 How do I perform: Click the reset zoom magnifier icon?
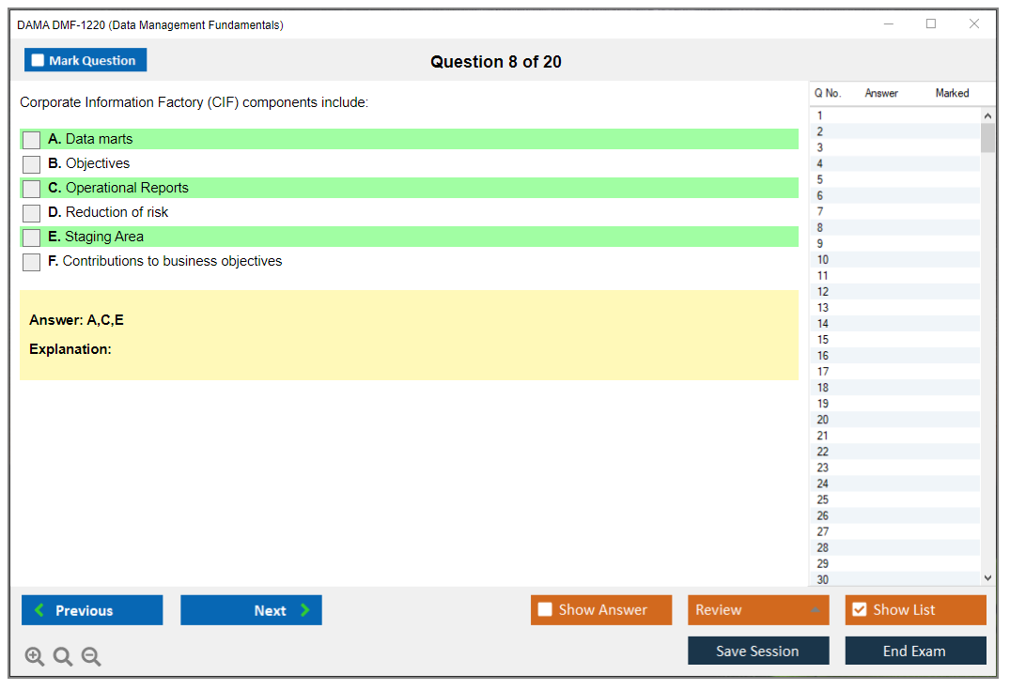[x=63, y=657]
